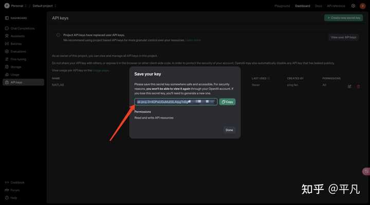Image resolution: width=370 pixels, height=205 pixels.
Task: Click the PERMISSIONS column header
Action: (331, 78)
